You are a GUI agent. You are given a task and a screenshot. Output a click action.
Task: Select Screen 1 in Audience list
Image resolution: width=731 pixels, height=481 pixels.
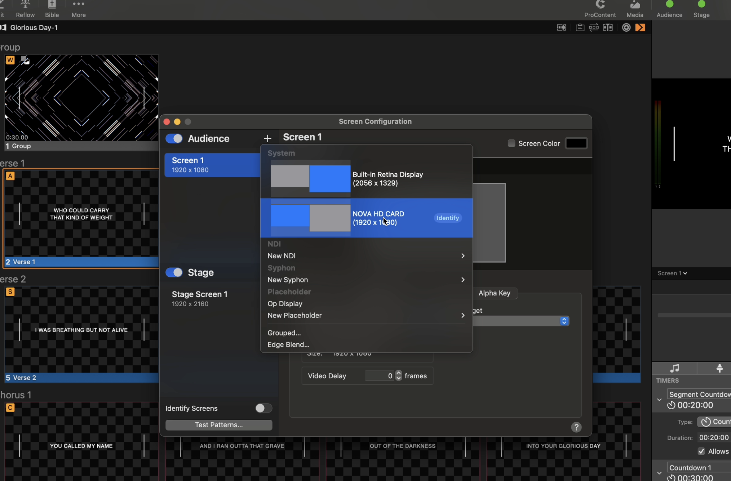click(212, 165)
